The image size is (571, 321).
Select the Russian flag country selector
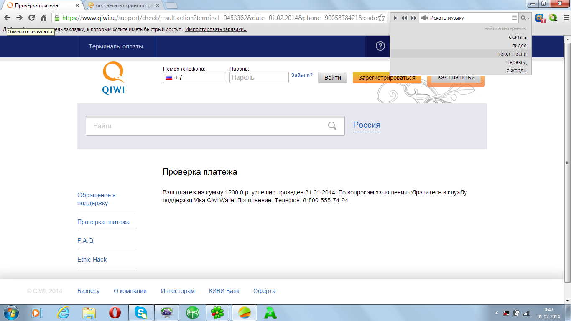pyautogui.click(x=169, y=78)
